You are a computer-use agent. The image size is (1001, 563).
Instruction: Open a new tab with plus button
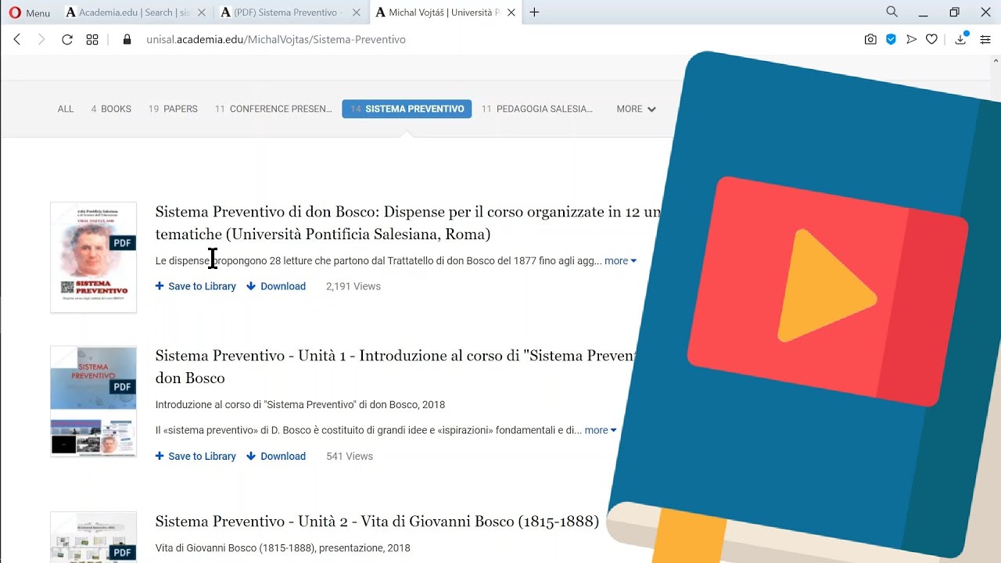(535, 13)
